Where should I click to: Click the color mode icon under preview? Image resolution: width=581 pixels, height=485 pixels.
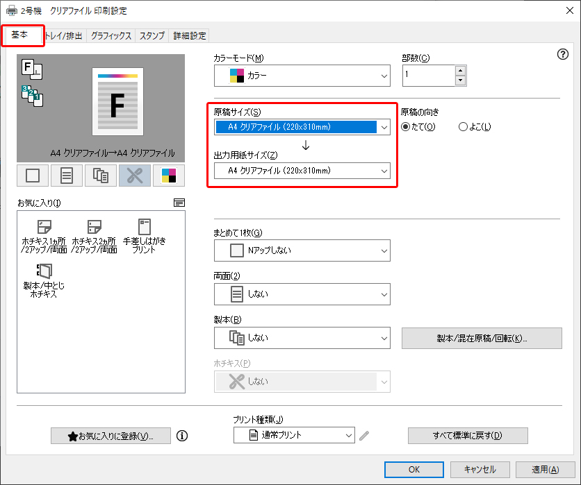coord(168,176)
